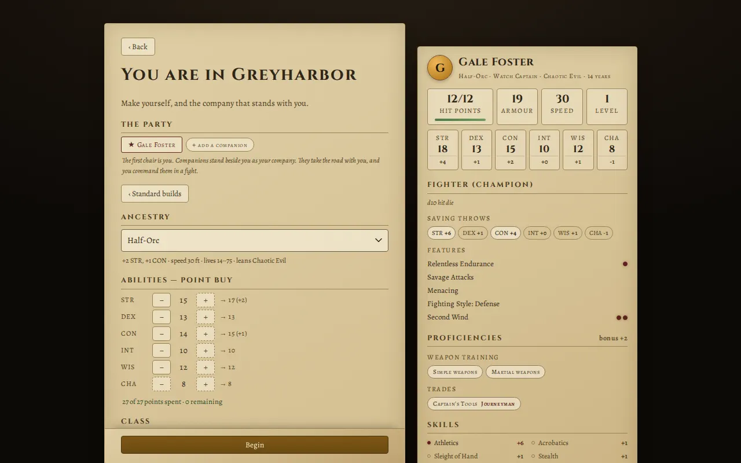The height and width of the screenshot is (463, 741).
Task: Click the Athletics skill row
Action: [475, 443]
